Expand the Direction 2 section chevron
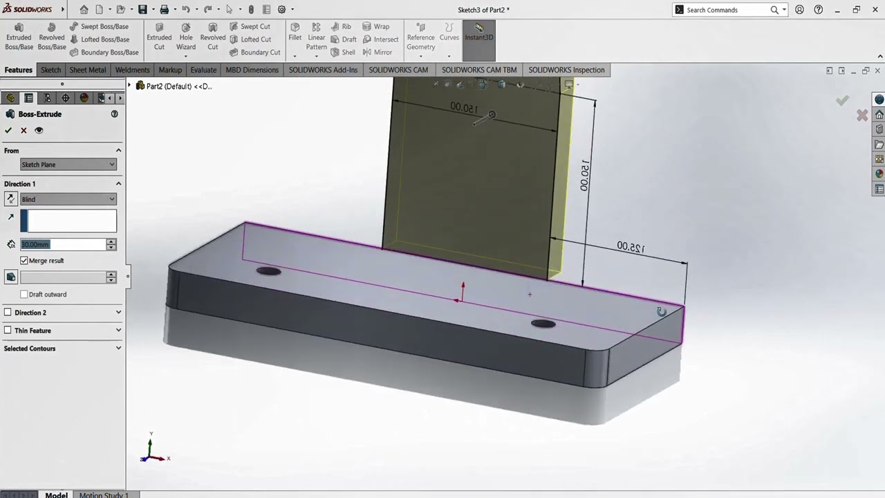Image resolution: width=885 pixels, height=498 pixels. point(118,313)
